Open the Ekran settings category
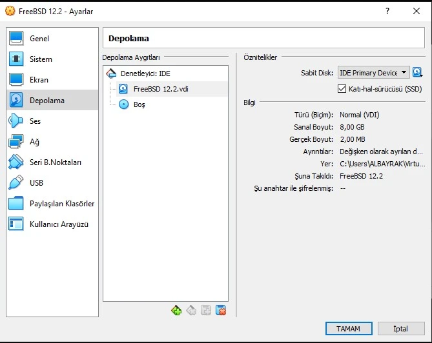 pyautogui.click(x=52, y=79)
